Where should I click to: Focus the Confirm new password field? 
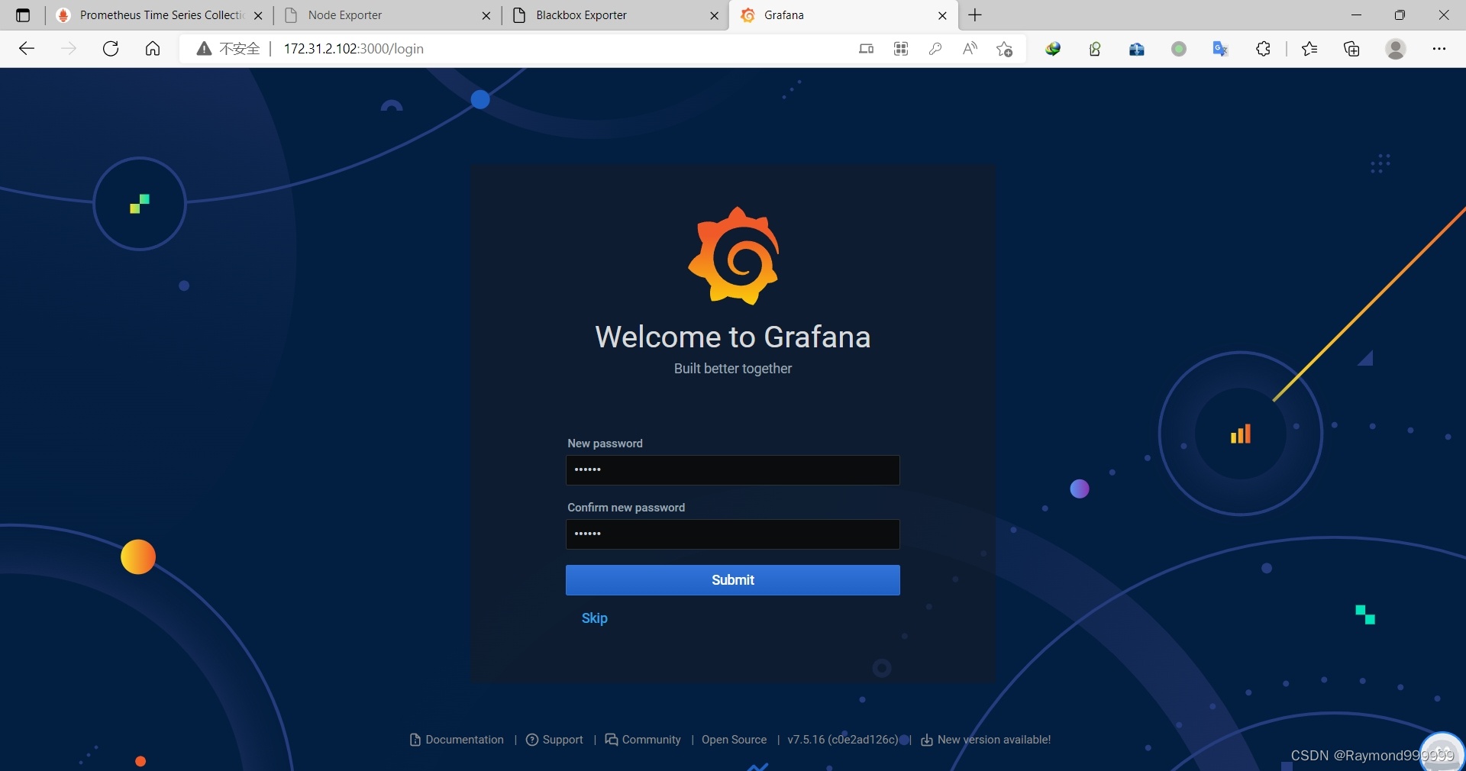[732, 534]
